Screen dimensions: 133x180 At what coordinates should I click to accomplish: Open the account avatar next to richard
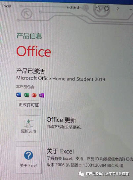coord(85,8)
